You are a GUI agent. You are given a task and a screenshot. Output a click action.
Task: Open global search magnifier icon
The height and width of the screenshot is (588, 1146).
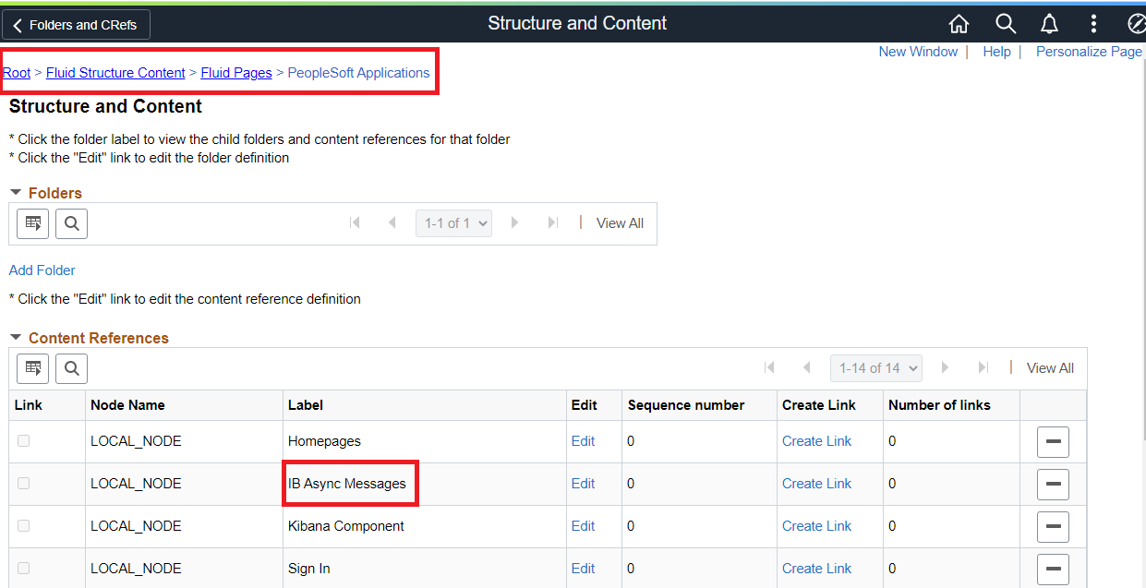1005,24
